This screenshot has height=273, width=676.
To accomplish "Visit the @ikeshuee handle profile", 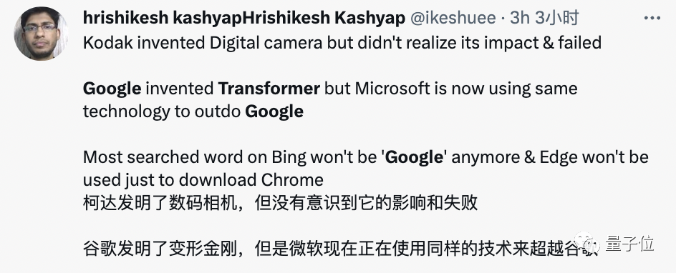I will 453,18.
